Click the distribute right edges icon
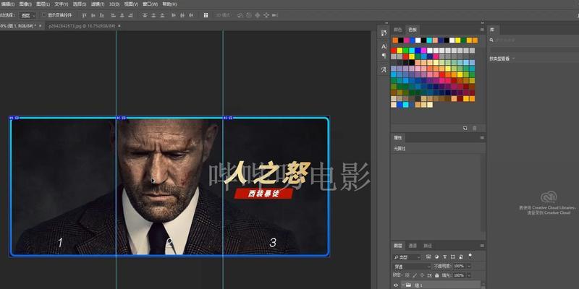579x289 pixels. tap(191, 15)
